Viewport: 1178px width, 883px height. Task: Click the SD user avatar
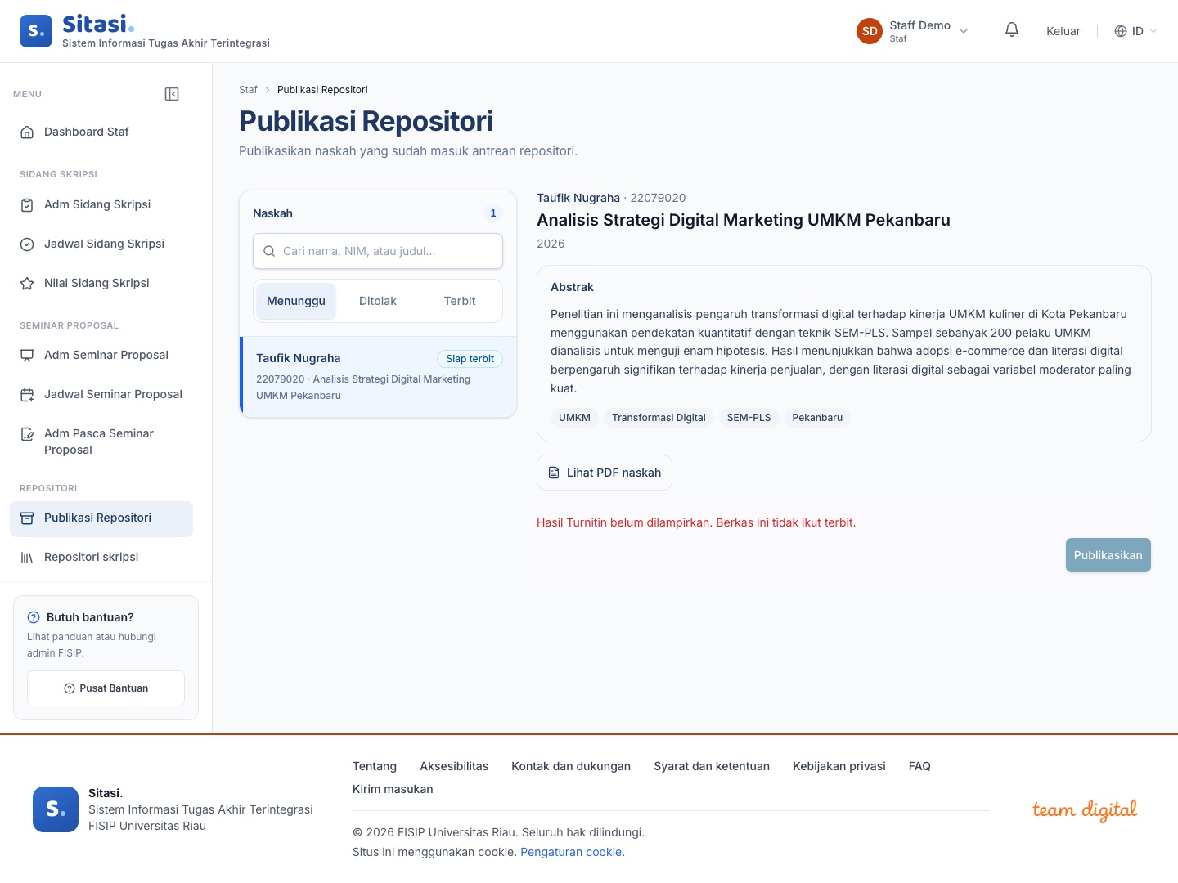pos(870,31)
